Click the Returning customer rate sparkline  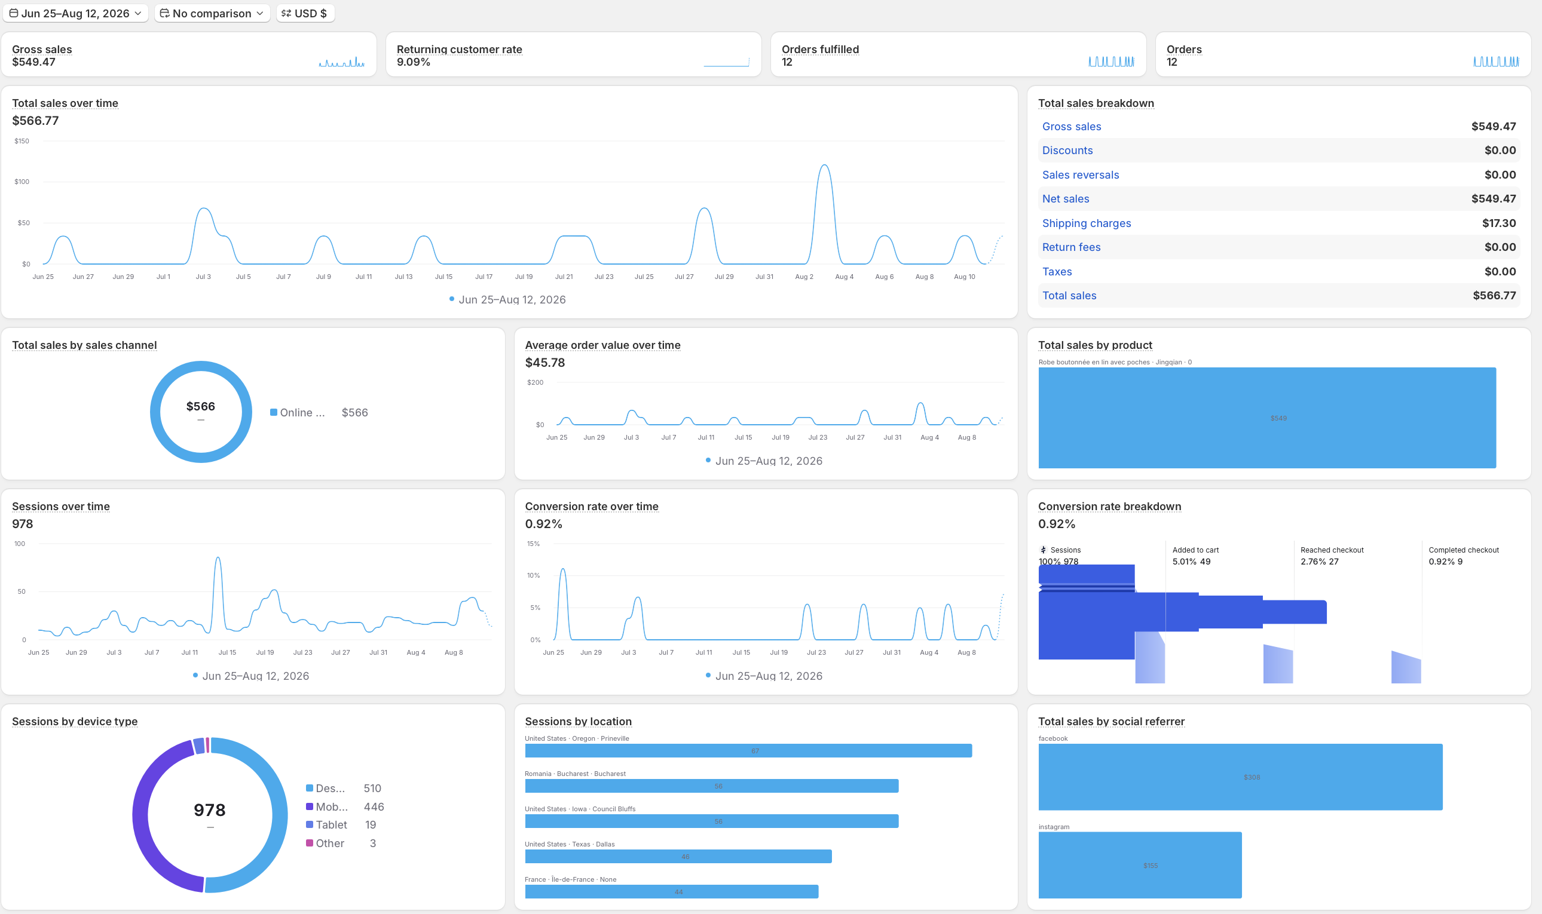click(x=727, y=62)
